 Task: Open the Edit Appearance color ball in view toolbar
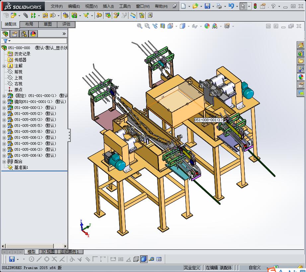tap(207, 26)
